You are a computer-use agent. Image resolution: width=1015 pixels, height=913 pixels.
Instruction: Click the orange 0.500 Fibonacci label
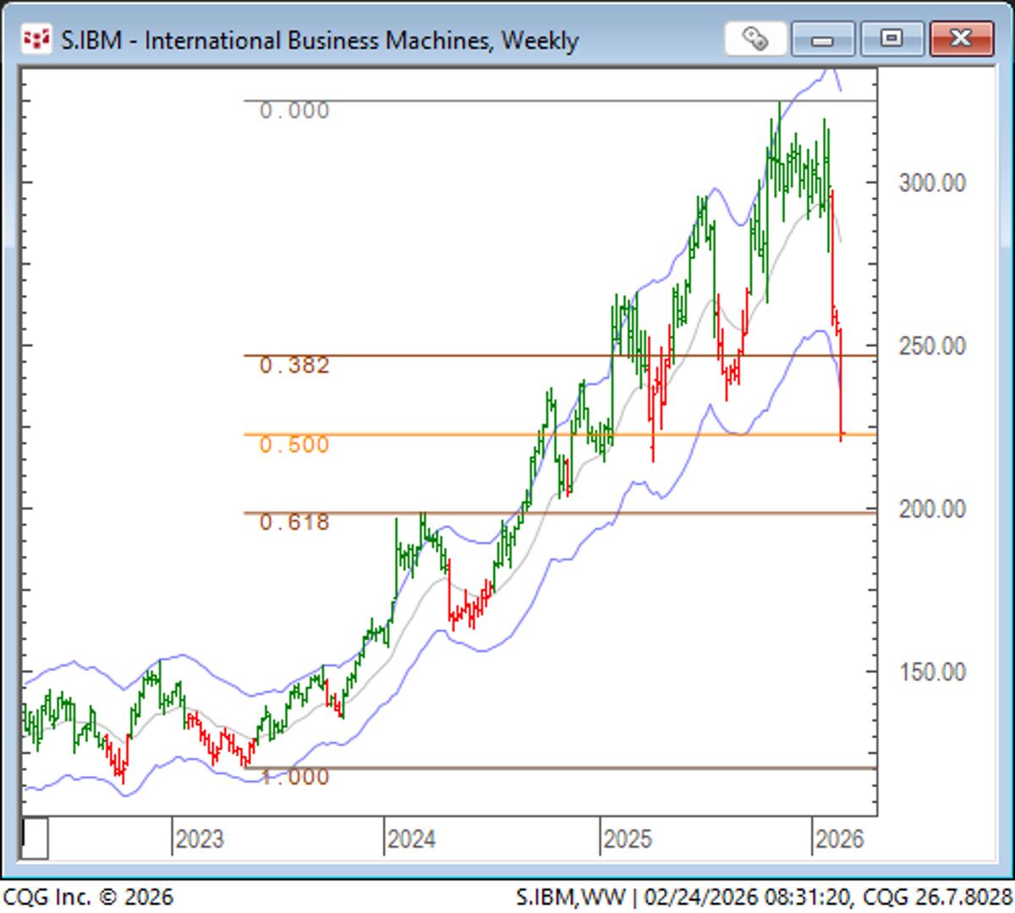tap(294, 445)
